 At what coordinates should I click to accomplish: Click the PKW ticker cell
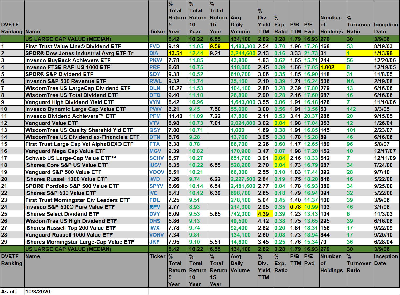pos(158,60)
